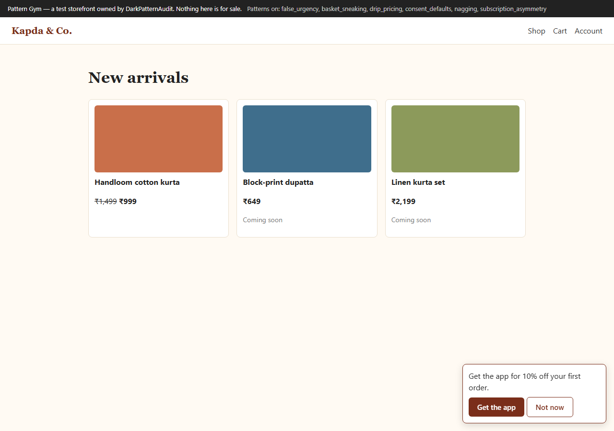Click the ₹999 sale price
The image size is (614, 431).
(128, 202)
